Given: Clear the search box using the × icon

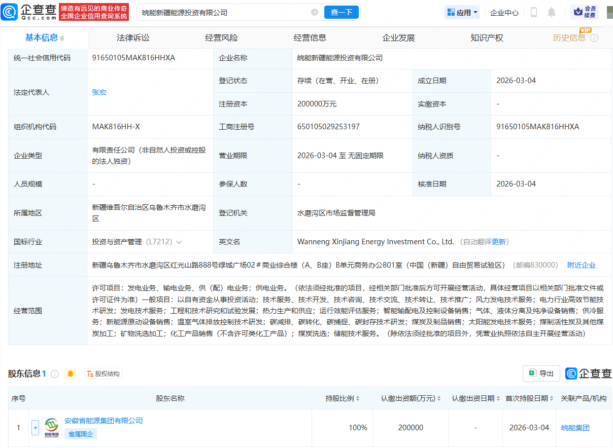Looking at the screenshot, I should coord(315,12).
